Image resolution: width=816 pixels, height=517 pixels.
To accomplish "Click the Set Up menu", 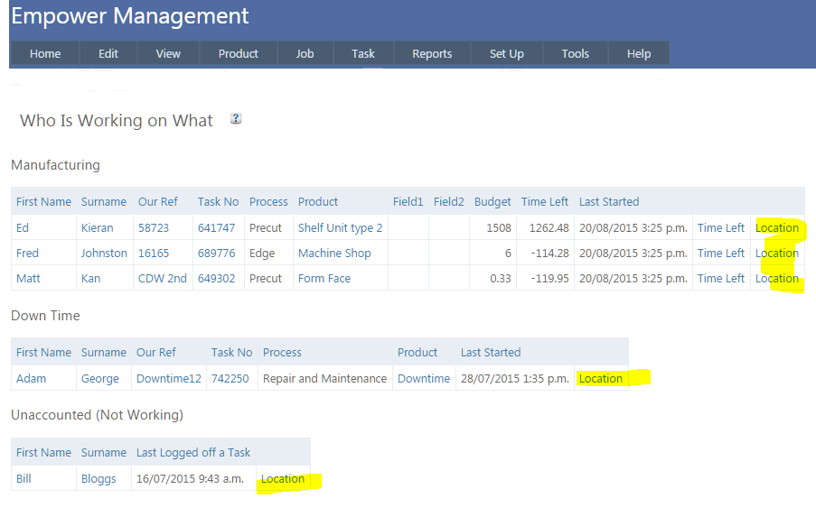I will (x=507, y=53).
